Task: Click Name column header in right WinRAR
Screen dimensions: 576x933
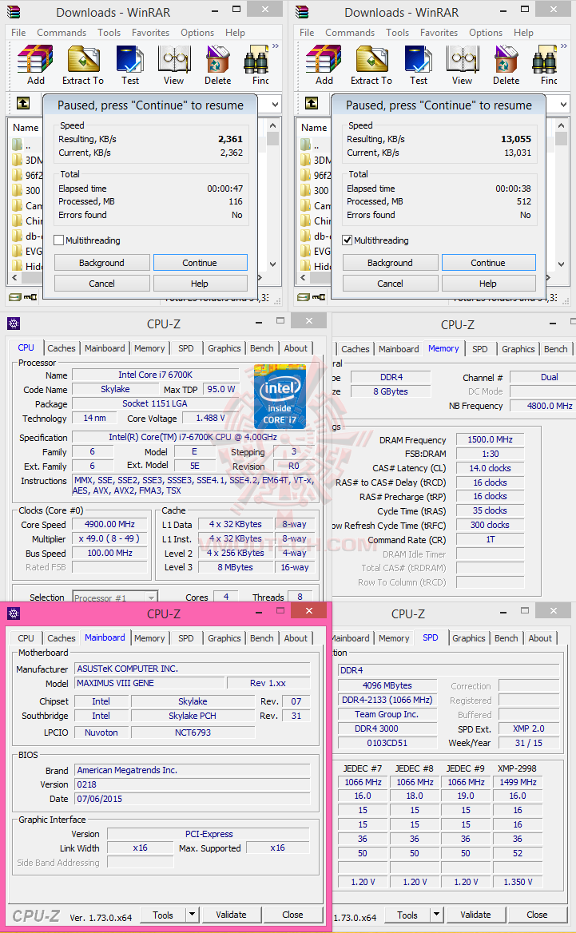Action: 314,127
